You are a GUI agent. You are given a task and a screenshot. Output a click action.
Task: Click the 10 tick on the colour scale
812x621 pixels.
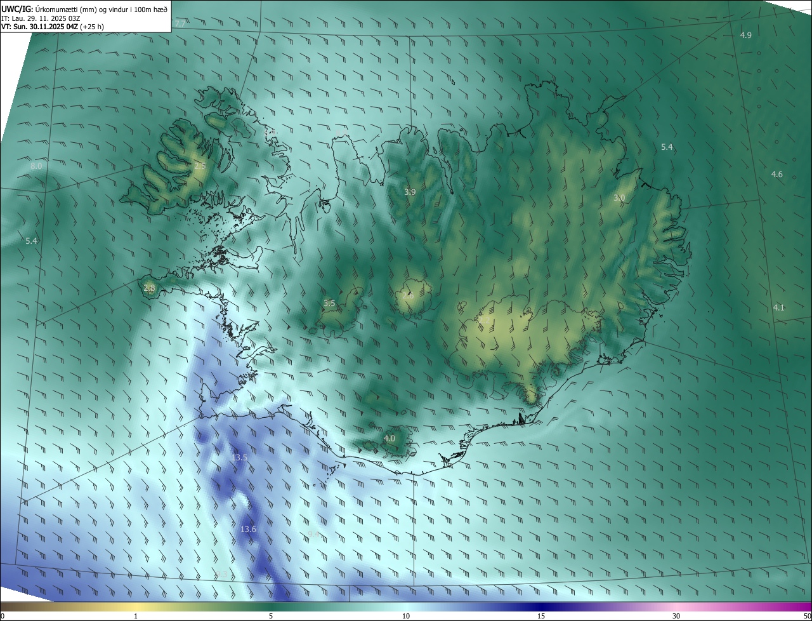point(406,616)
